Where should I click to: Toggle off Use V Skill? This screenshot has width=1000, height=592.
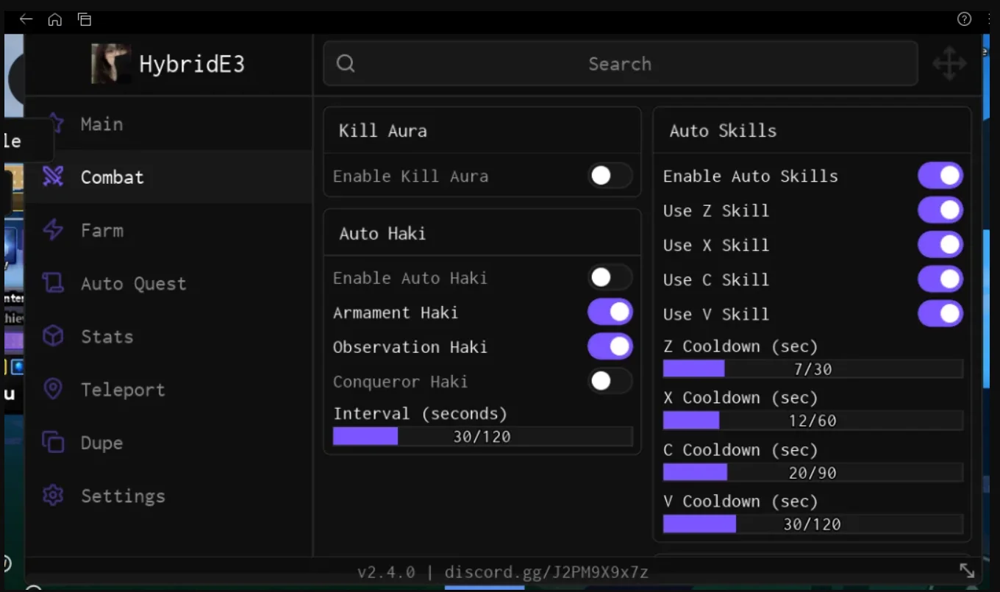pos(940,314)
